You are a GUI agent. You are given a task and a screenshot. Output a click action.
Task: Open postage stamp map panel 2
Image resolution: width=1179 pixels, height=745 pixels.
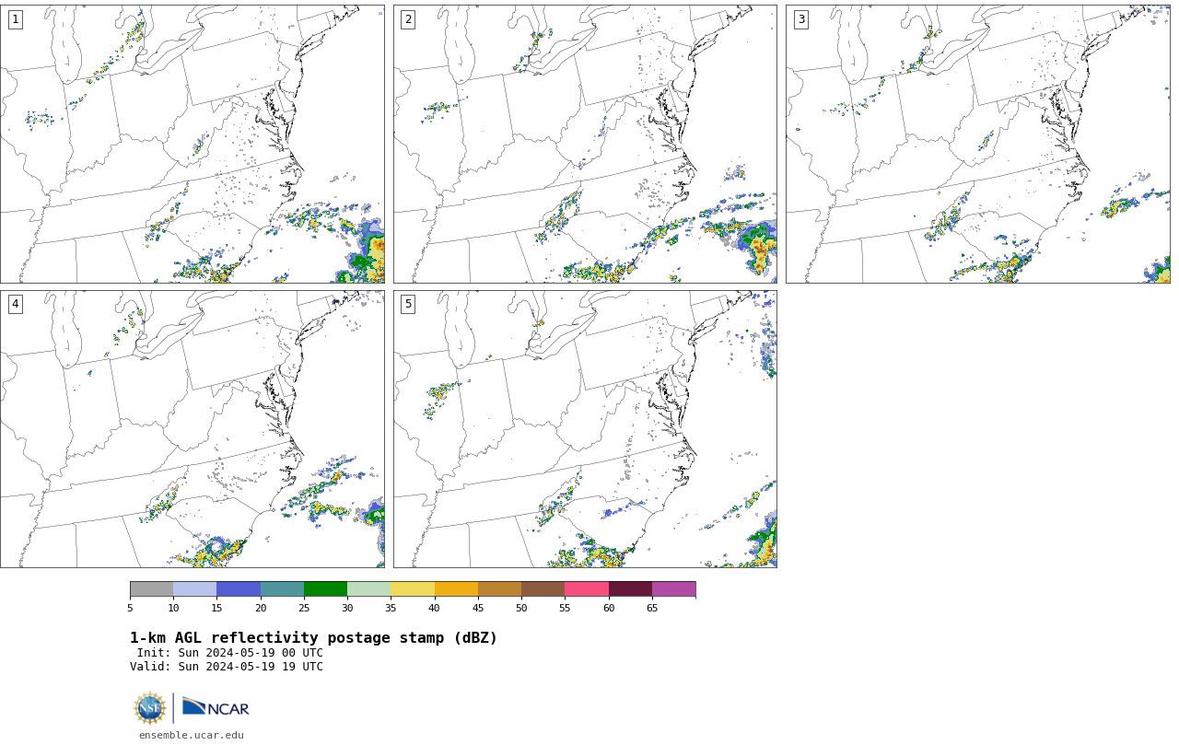tap(585, 144)
